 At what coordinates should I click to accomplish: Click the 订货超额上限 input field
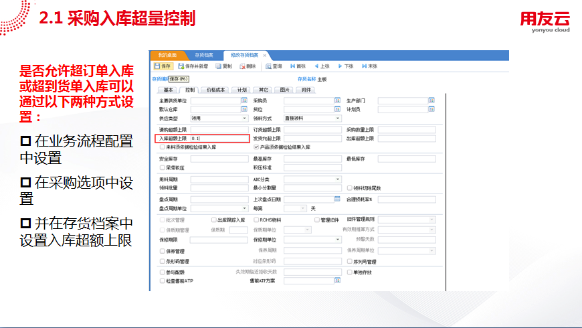coord(312,130)
